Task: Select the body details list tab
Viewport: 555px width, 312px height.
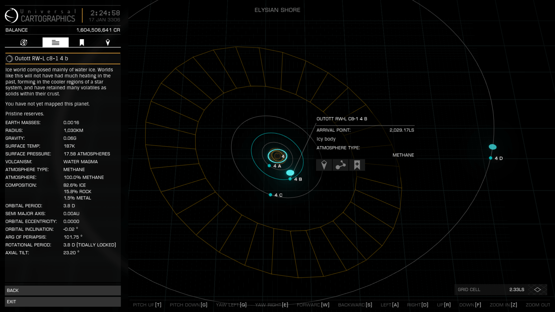Action: coord(55,42)
